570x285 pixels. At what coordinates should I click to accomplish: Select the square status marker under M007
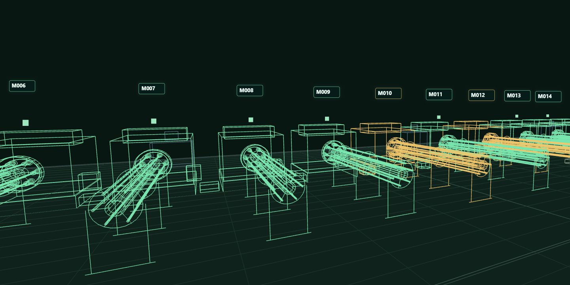click(x=154, y=121)
